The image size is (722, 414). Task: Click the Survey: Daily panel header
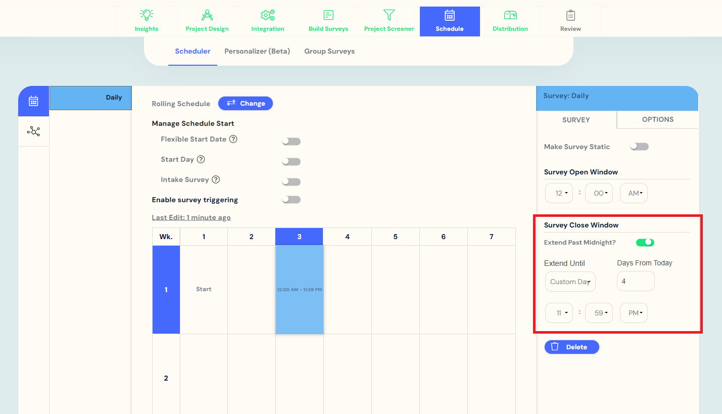coord(617,98)
